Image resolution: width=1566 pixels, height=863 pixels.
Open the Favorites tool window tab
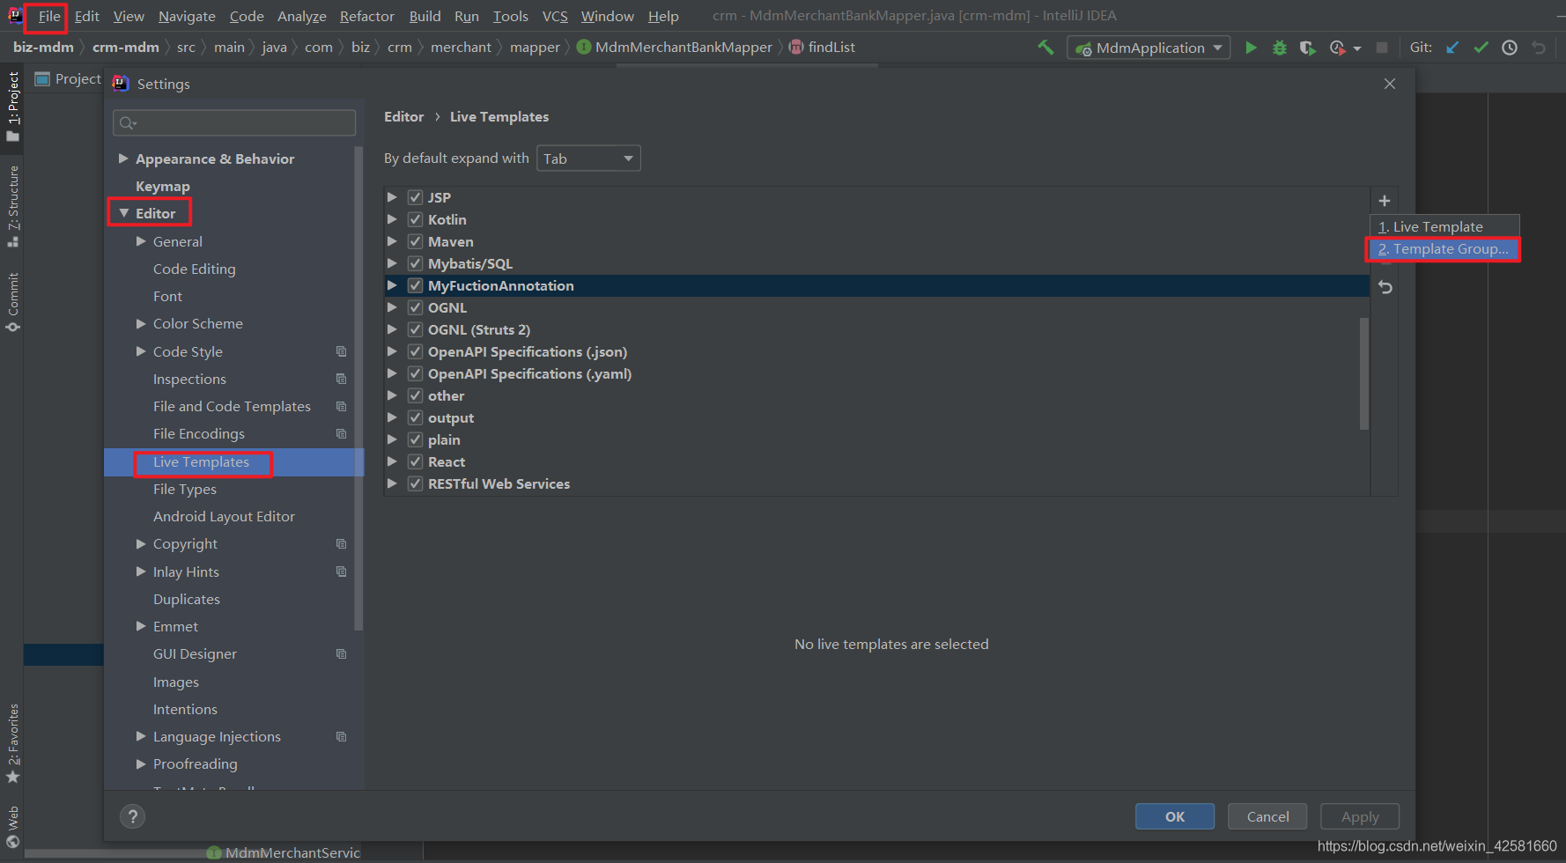[x=12, y=743]
